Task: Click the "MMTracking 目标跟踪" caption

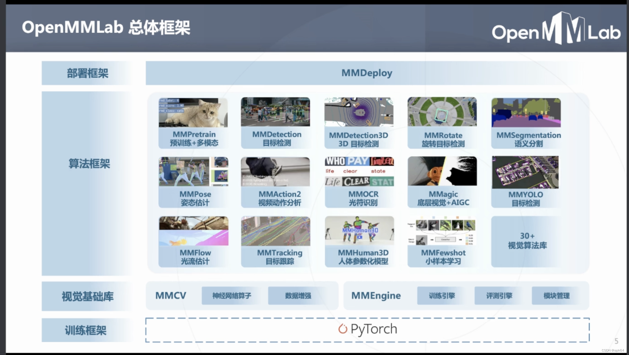Action: (x=280, y=257)
